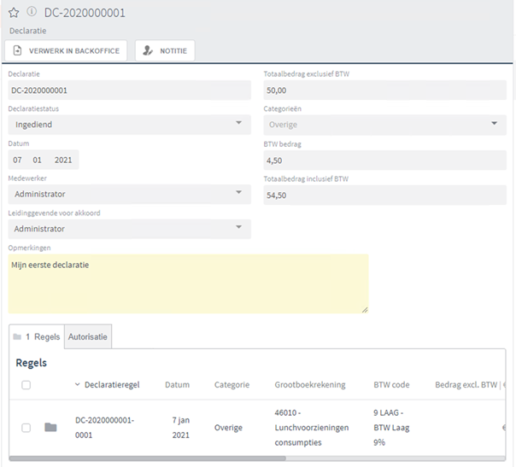Open the Declaratiestatus dropdown

(128, 125)
